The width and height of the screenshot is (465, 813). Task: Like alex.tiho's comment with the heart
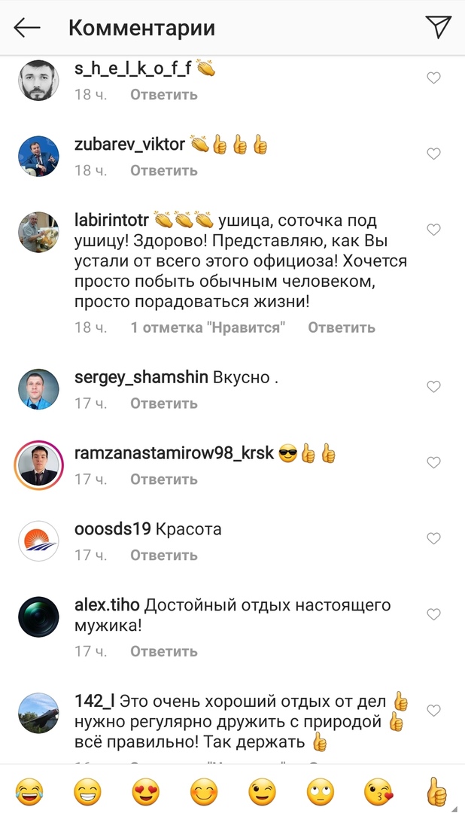click(x=433, y=614)
